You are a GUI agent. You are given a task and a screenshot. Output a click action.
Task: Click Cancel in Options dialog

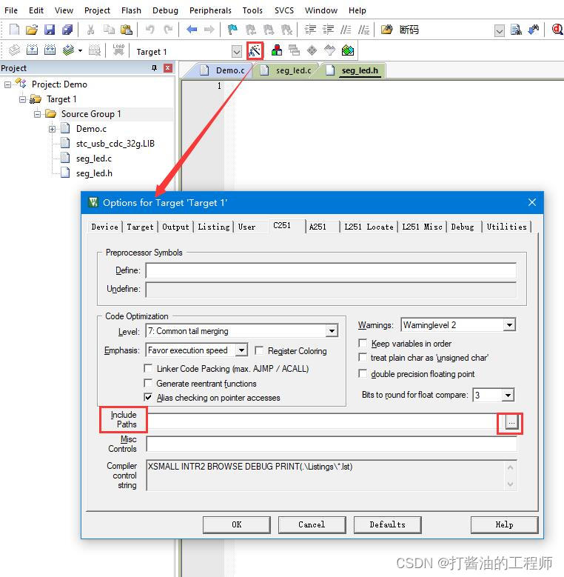pos(312,524)
